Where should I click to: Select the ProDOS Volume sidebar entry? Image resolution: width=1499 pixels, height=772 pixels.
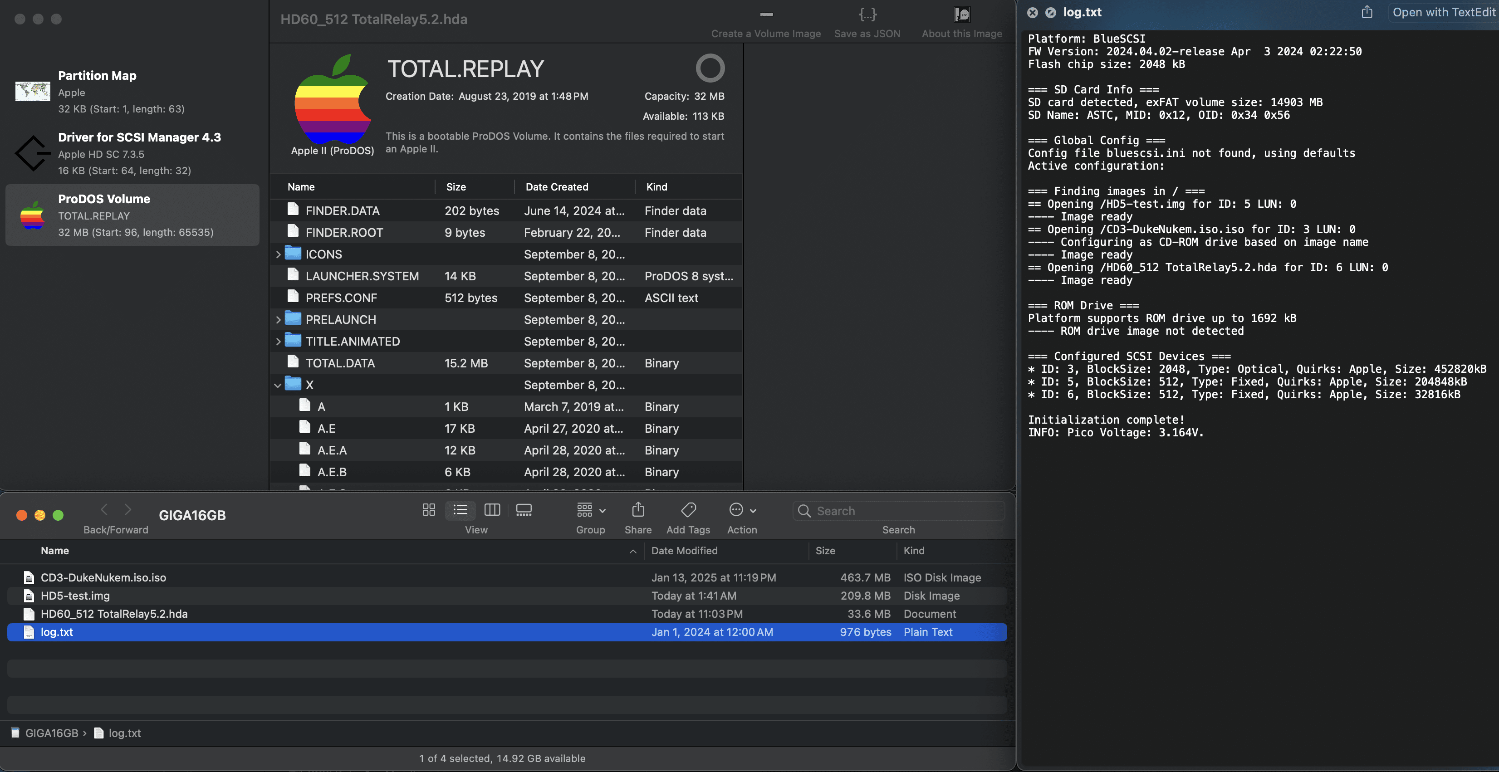point(132,215)
